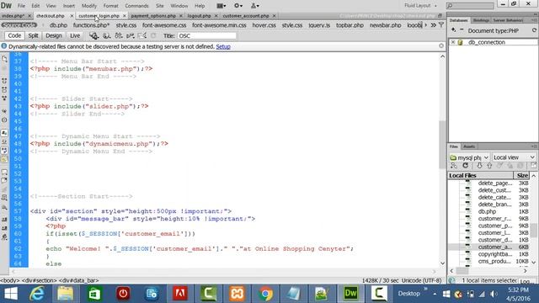Click the Preview in Browser globe icon

(107, 35)
